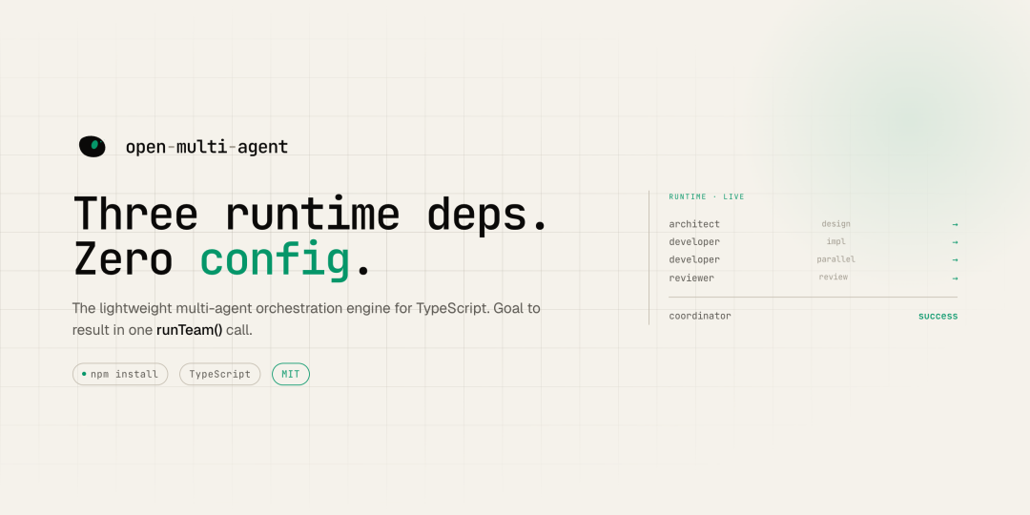Click the impl stage label
The height and width of the screenshot is (515, 1030).
835,241
